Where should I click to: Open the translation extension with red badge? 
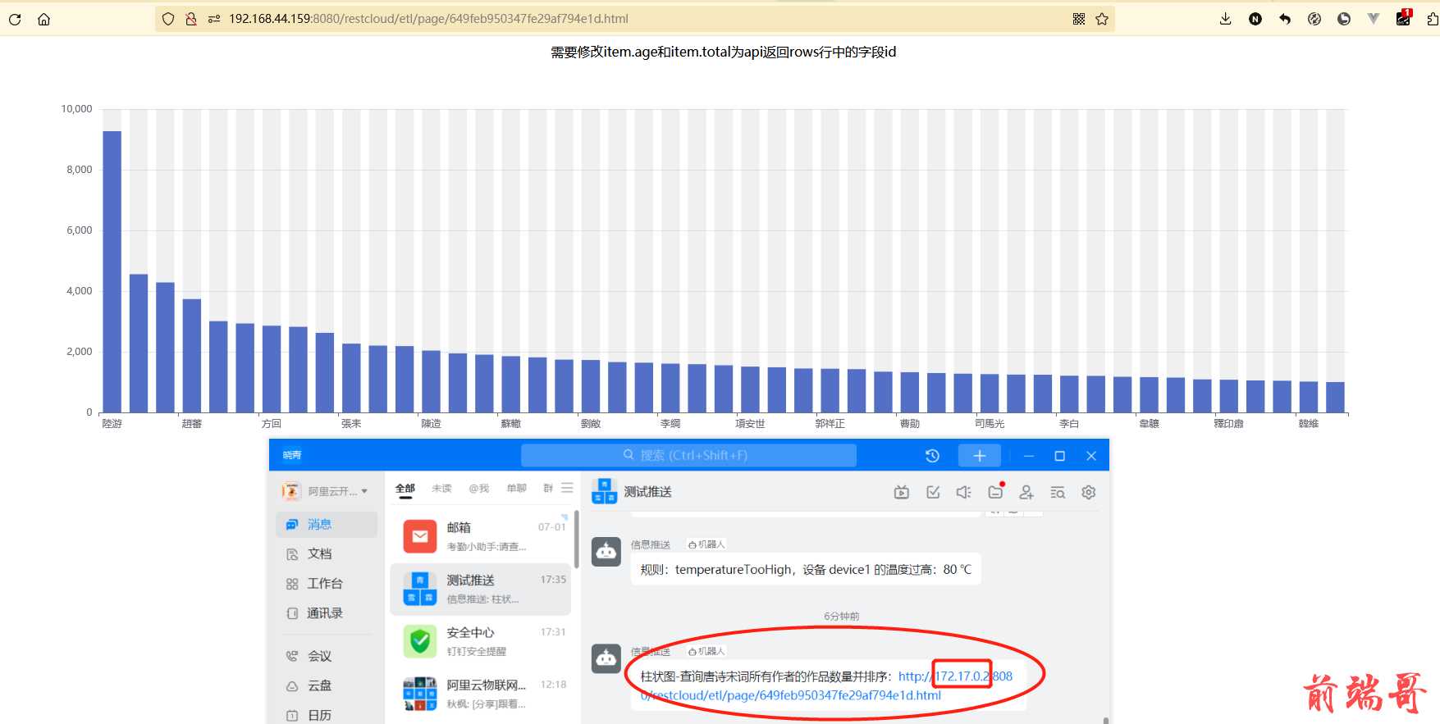1403,18
